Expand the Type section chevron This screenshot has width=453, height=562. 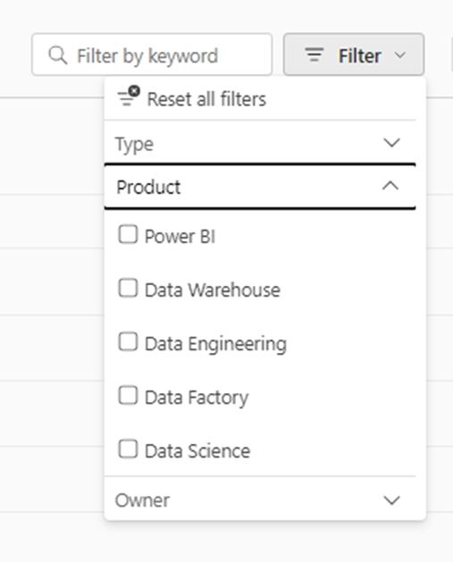pos(391,143)
